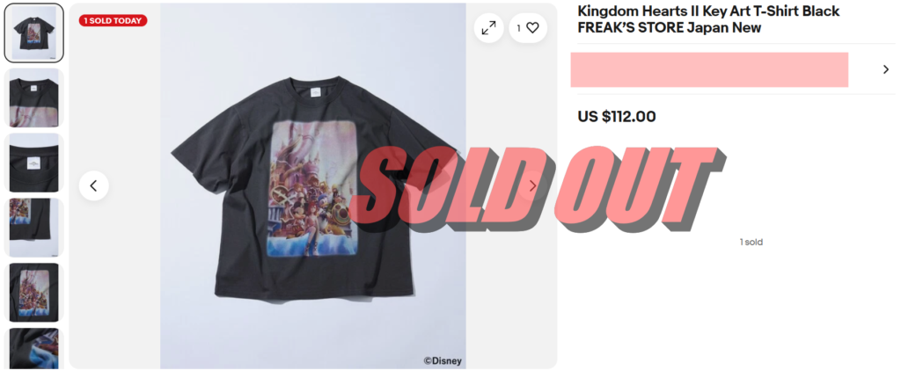The width and height of the screenshot is (901, 370).
Task: Select the second thumbnail showing collar and print
Action: pyautogui.click(x=34, y=98)
